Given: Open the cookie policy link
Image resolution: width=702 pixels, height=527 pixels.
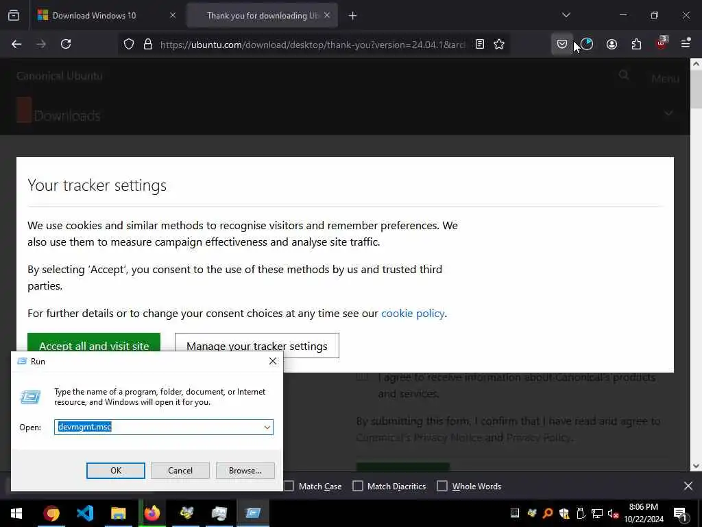Looking at the screenshot, I should pos(412,313).
